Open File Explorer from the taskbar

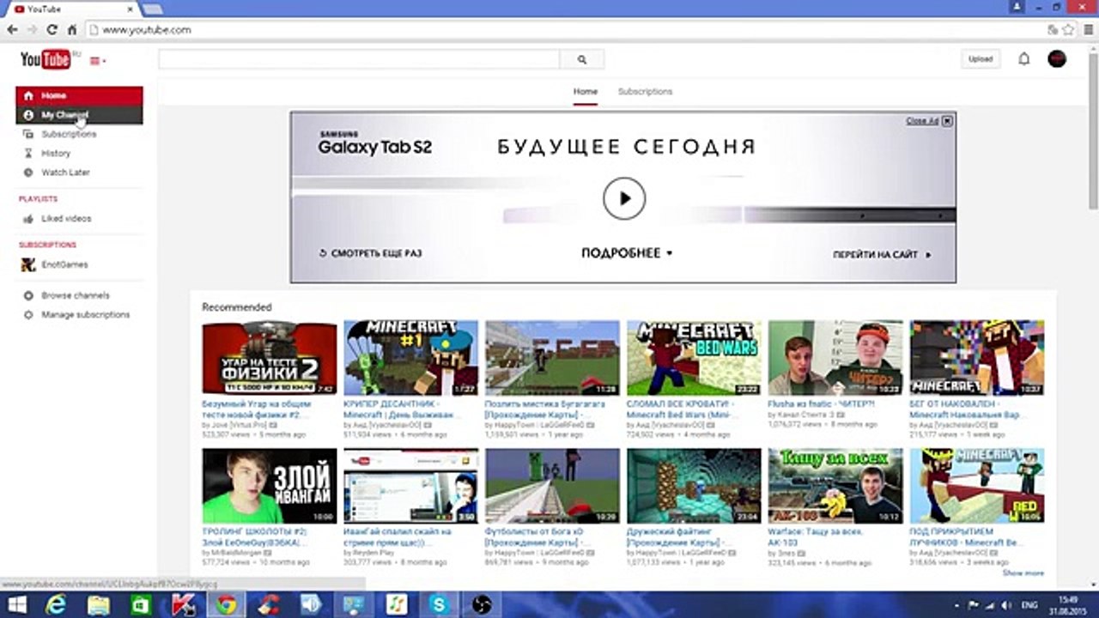point(99,605)
